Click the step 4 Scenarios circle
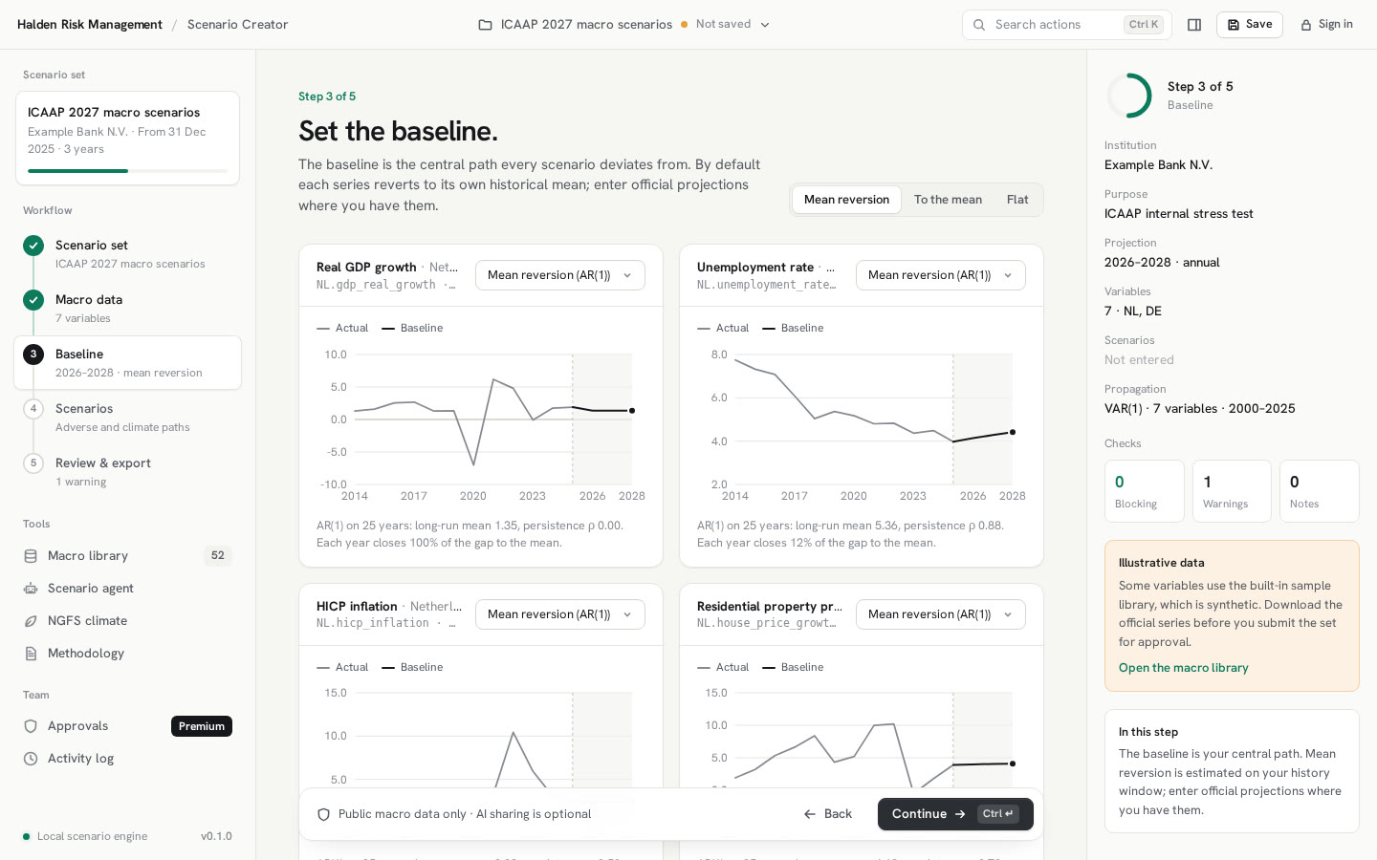Screen dimensions: 1377x860 (x=33, y=409)
